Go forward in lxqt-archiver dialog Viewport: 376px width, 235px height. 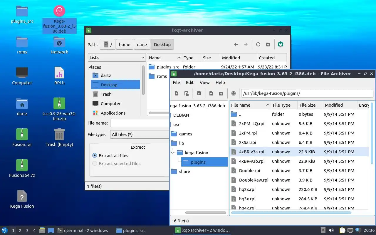click(246, 44)
